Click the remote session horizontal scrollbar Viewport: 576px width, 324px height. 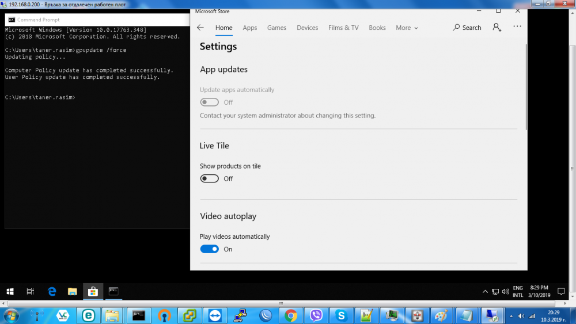281,303
